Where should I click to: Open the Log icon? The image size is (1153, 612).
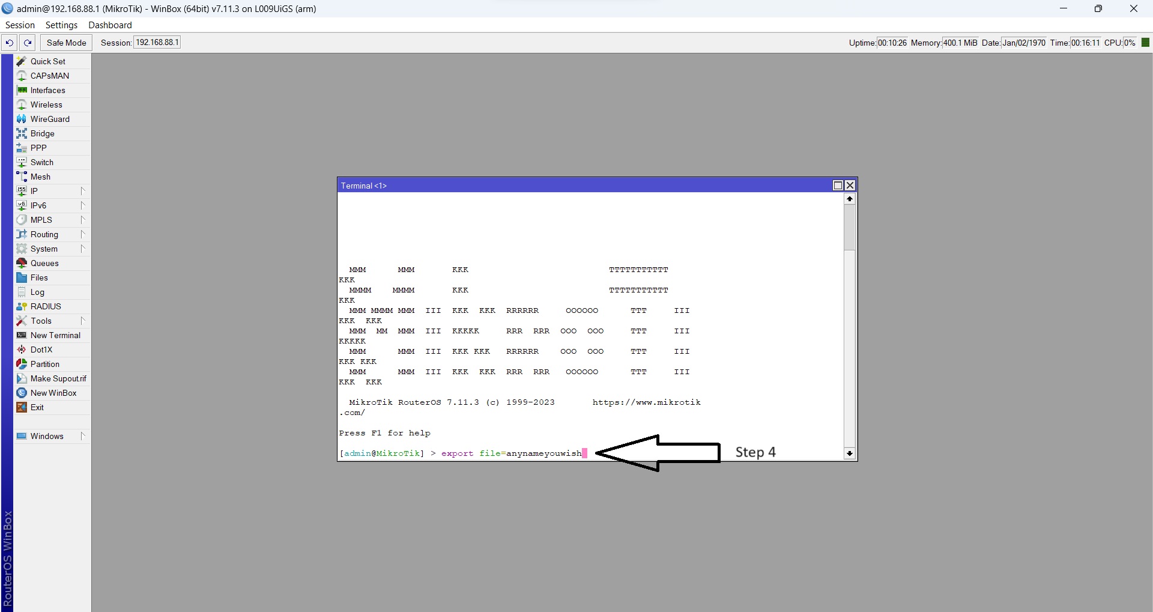pos(22,292)
